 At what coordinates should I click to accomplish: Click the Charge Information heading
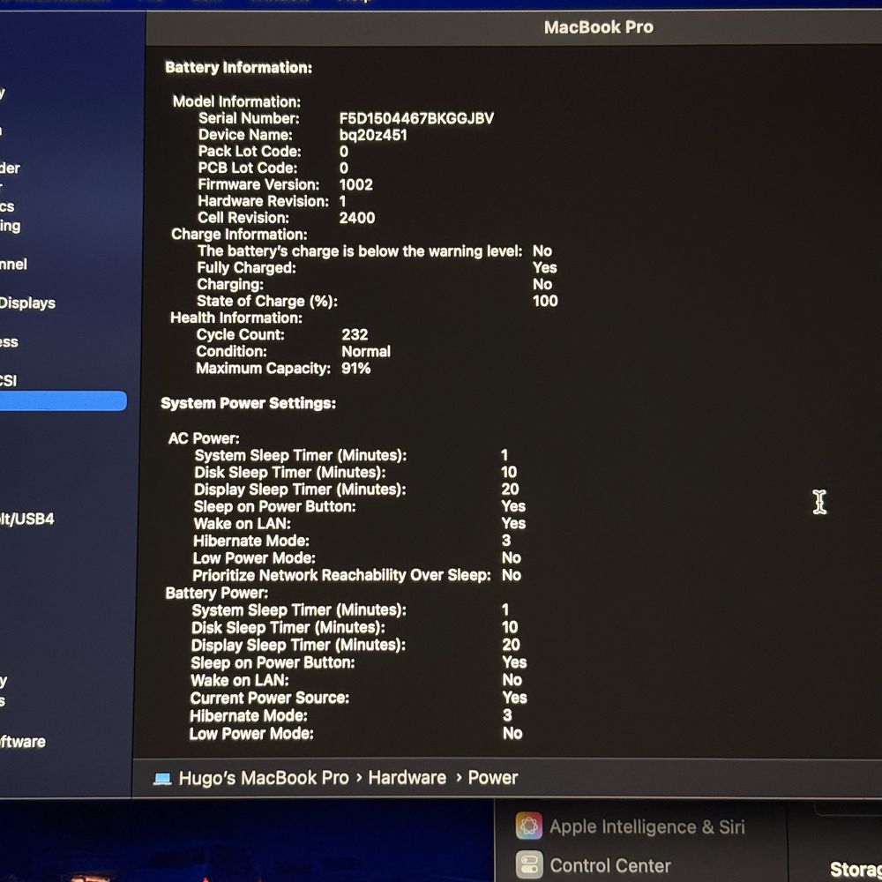(239, 235)
